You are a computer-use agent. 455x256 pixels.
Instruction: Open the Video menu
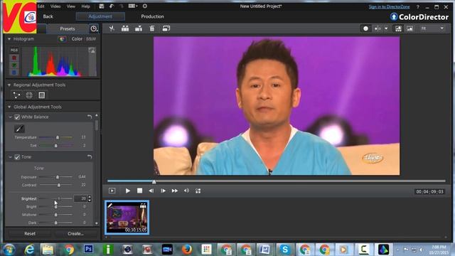(x=55, y=6)
